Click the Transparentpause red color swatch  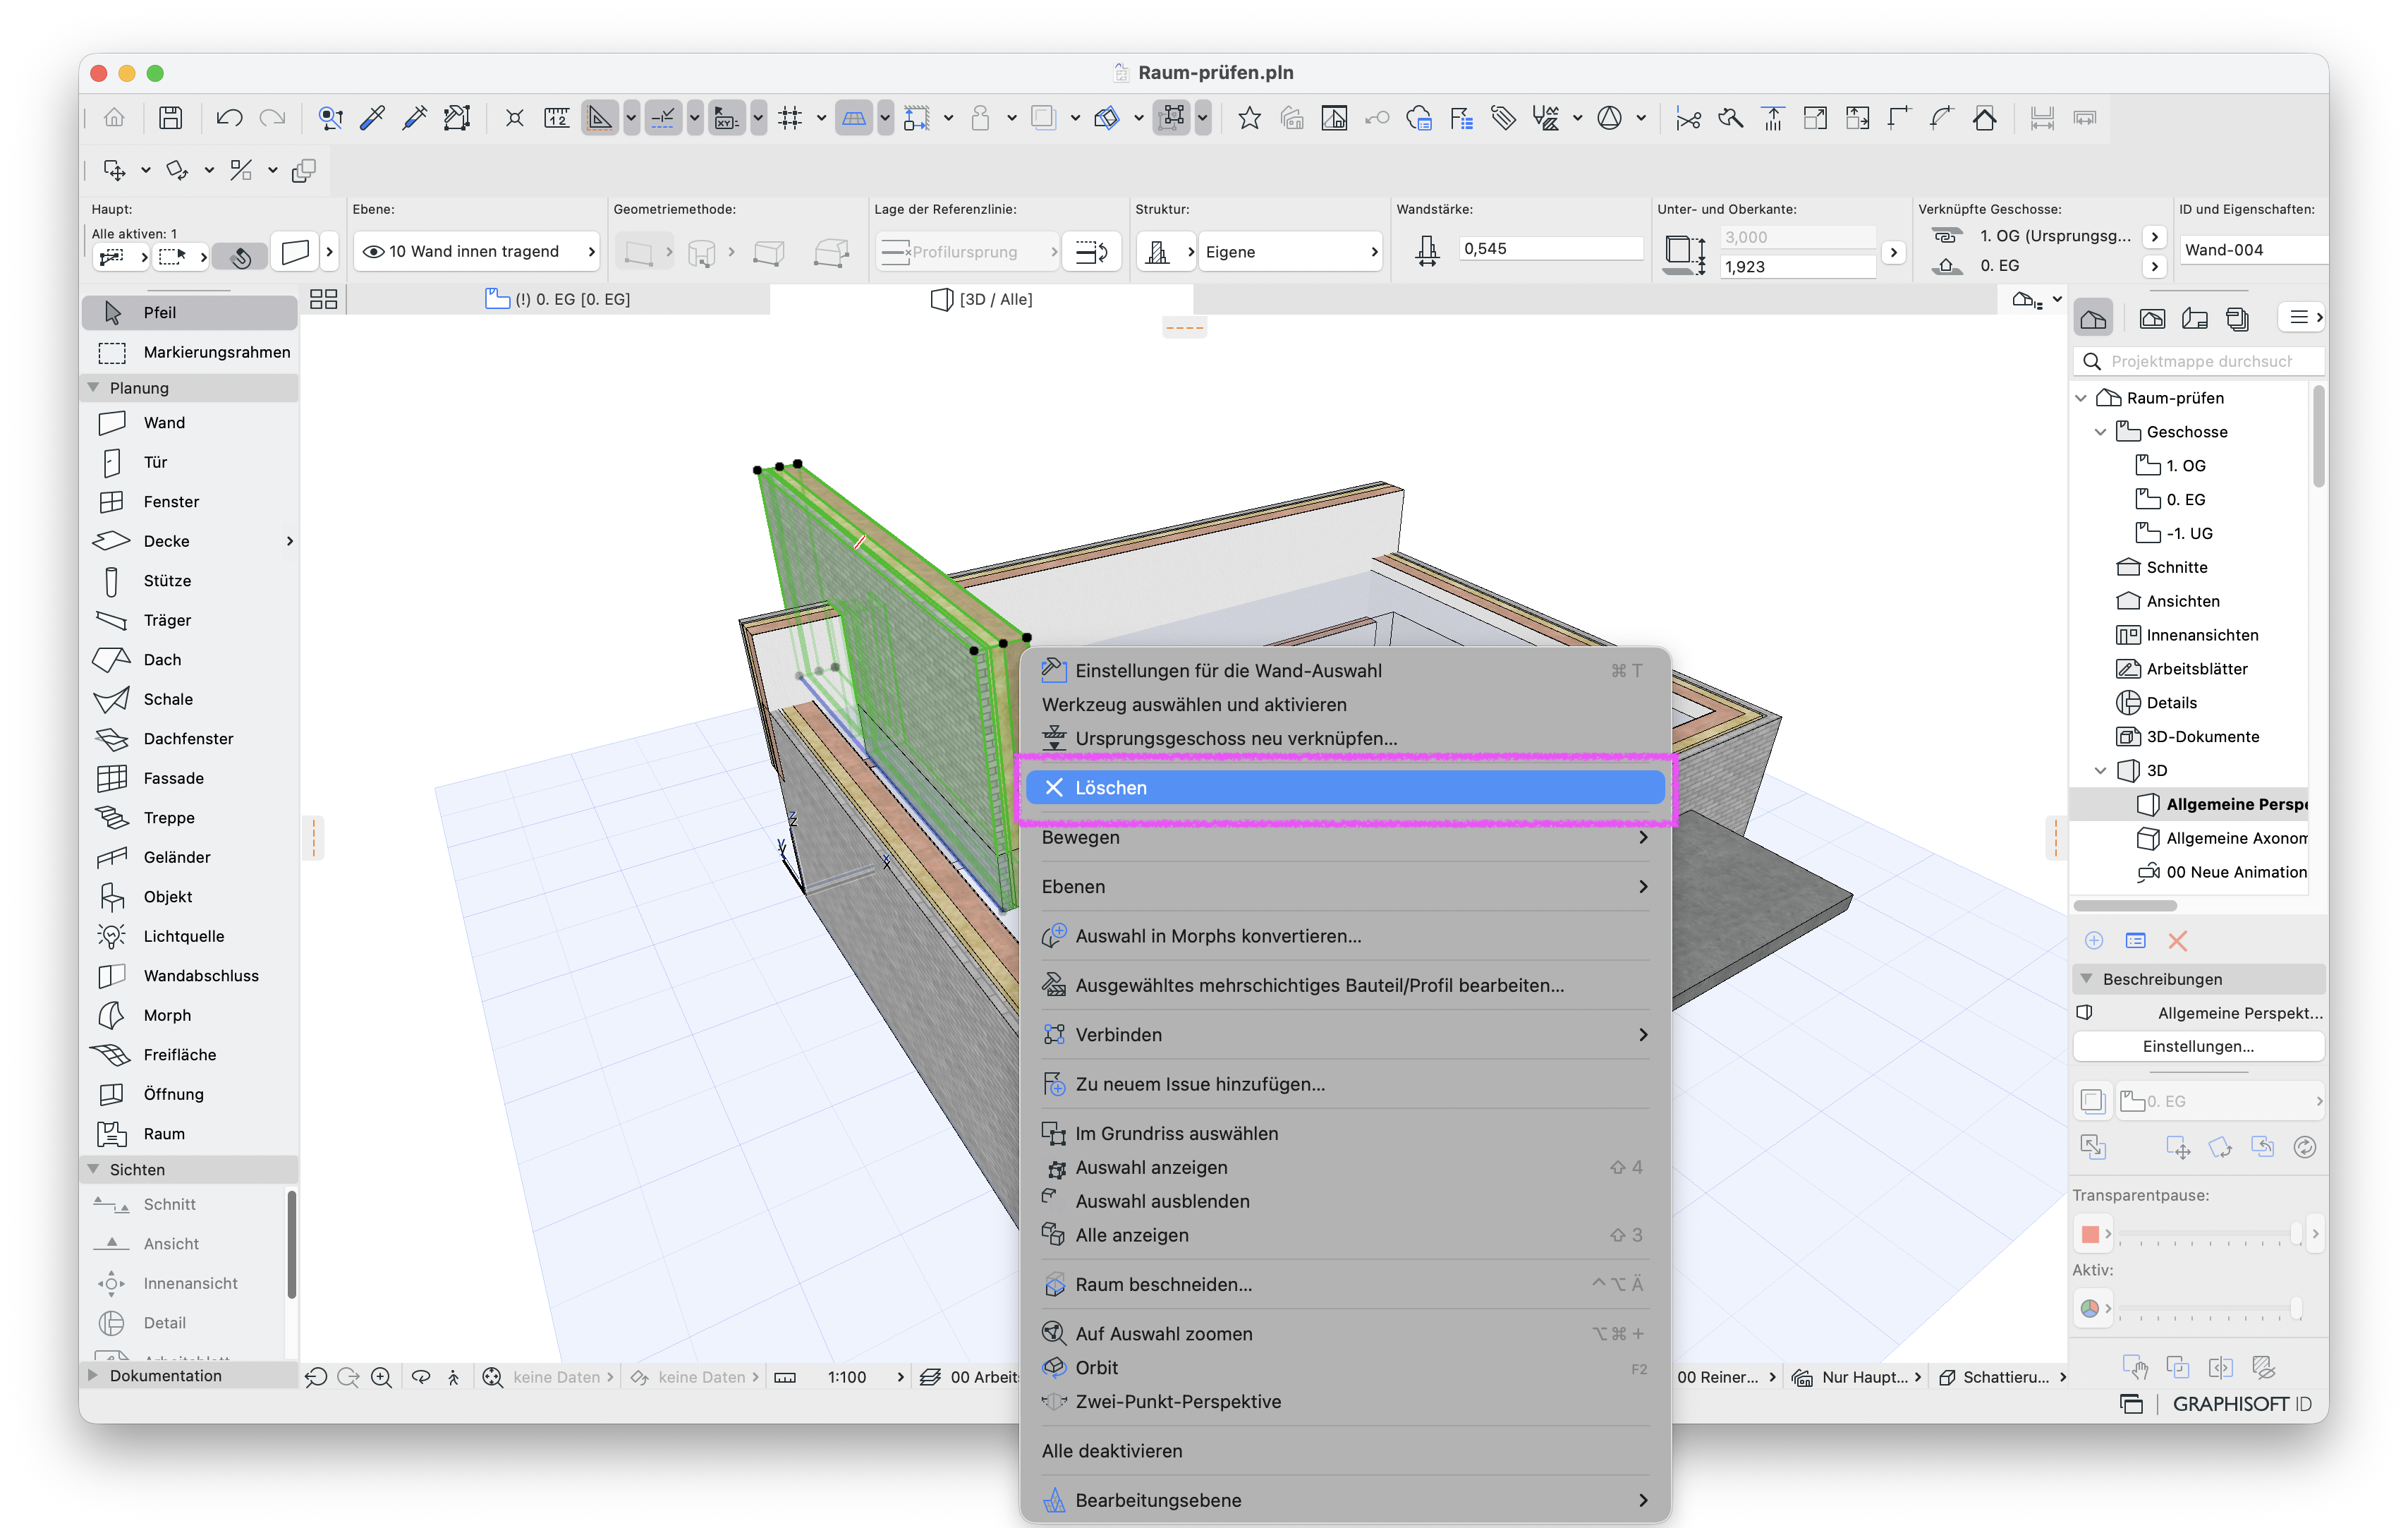[2089, 1234]
